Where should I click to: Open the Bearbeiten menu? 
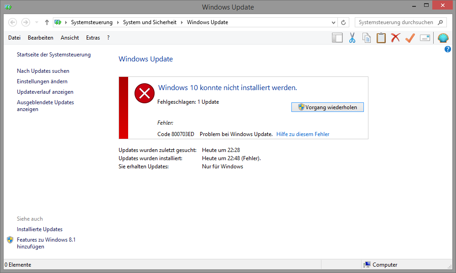(41, 38)
